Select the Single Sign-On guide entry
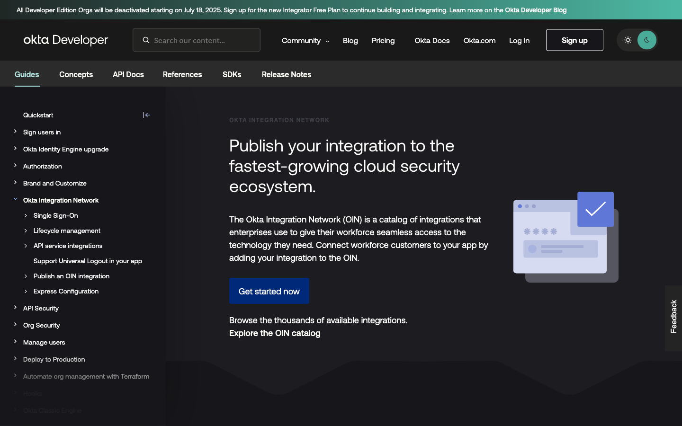The image size is (682, 426). (56, 215)
